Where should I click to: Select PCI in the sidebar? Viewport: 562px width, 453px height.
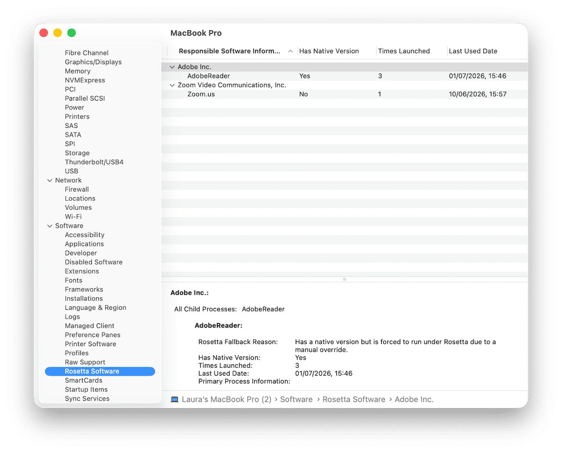pos(70,89)
